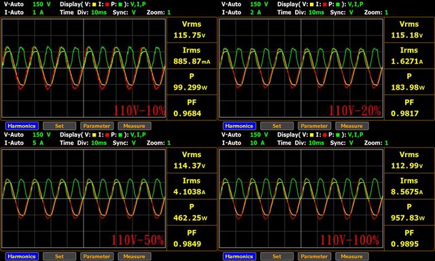Click the Harmonics button in the 110V-10% panel

22,126
